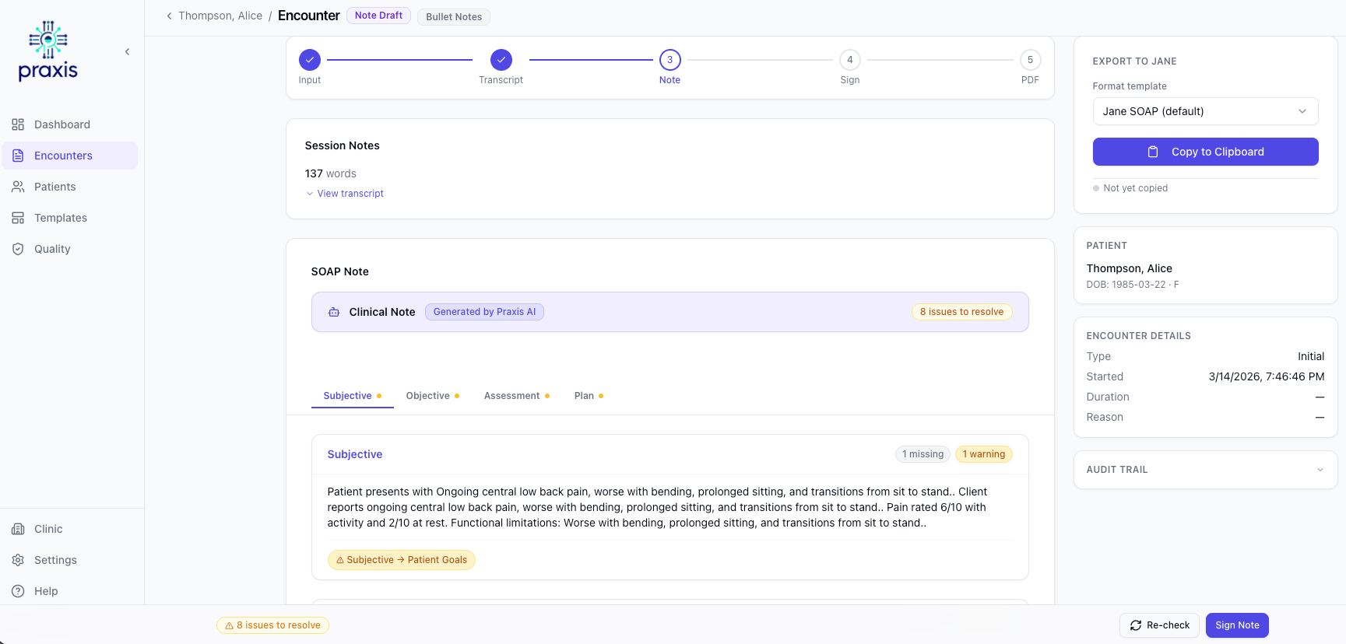
Task: Expand the Audit Trail panel
Action: (x=1204, y=470)
